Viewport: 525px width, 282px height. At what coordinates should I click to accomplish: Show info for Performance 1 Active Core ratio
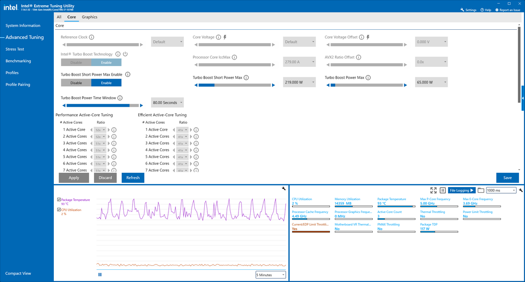point(114,130)
